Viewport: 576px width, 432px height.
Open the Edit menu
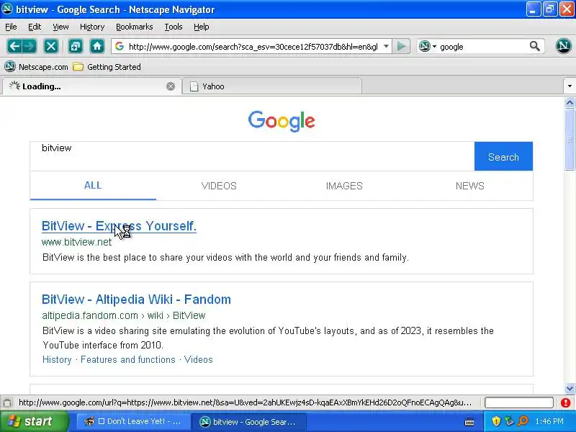(x=35, y=27)
